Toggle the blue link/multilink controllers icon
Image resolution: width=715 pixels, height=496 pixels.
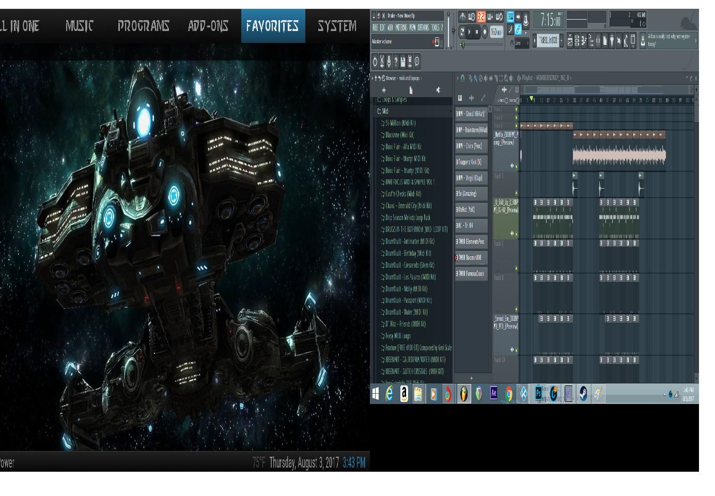pyautogui.click(x=518, y=29)
